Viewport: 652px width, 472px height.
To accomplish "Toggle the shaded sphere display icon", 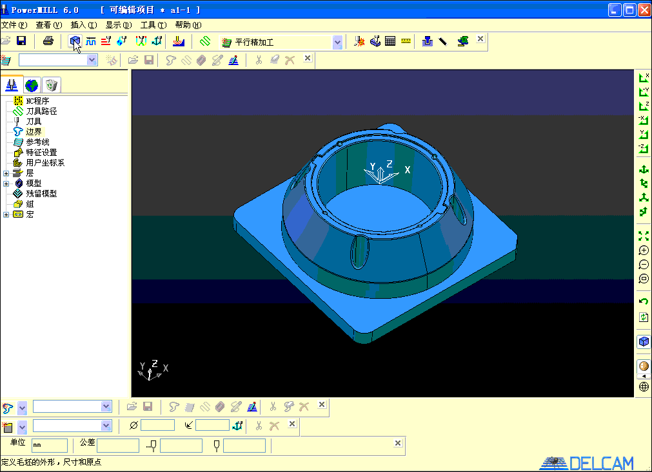I will tap(644, 366).
